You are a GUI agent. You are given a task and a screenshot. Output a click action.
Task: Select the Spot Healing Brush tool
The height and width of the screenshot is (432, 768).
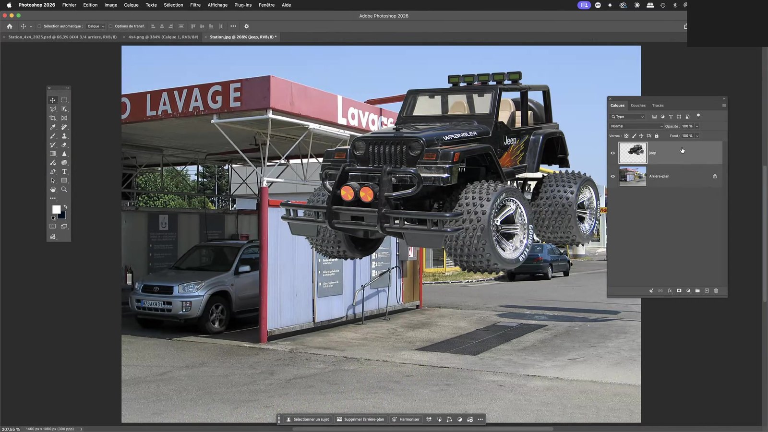(64, 127)
